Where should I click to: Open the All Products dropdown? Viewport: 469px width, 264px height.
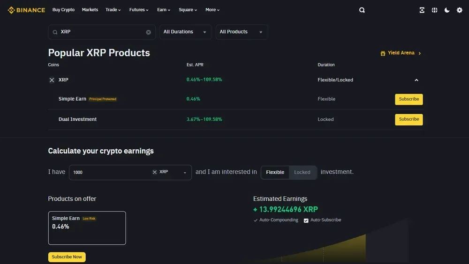[x=242, y=32]
